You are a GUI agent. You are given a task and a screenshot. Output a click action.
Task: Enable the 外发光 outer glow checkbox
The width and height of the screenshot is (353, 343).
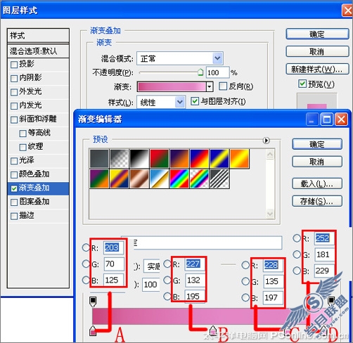click(x=14, y=92)
